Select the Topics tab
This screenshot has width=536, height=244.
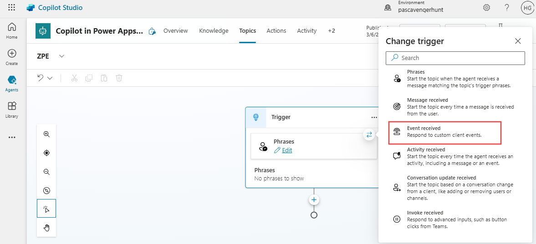[x=247, y=31]
